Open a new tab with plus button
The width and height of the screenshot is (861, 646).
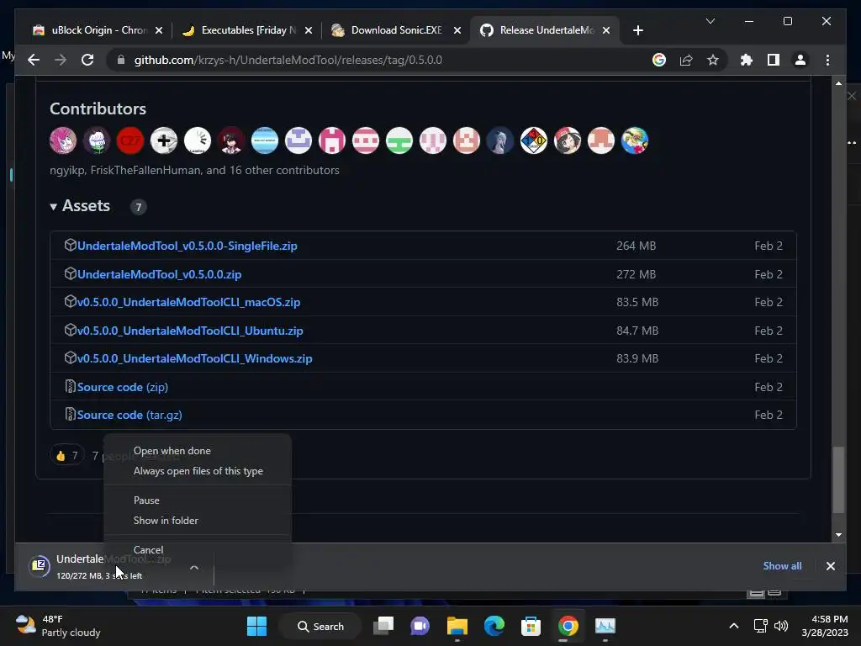coord(637,30)
